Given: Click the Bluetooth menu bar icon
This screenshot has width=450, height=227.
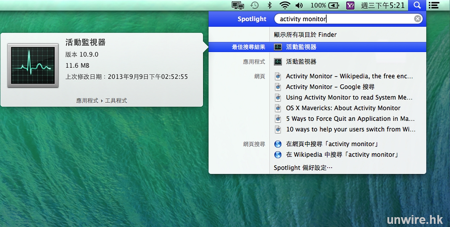Looking at the screenshot, I should pyautogui.click(x=270, y=5).
